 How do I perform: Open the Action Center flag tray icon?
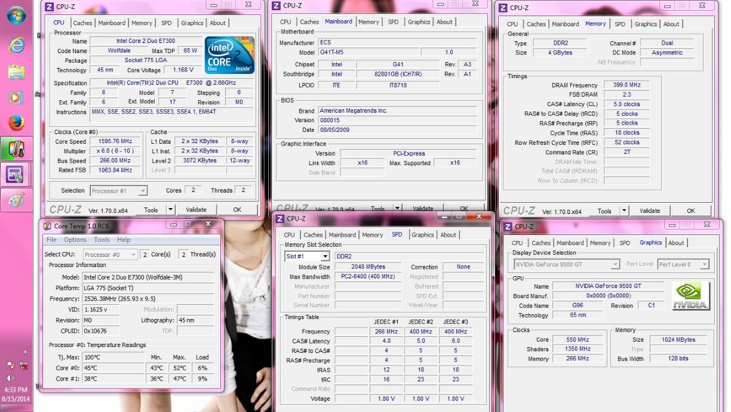tap(11, 365)
